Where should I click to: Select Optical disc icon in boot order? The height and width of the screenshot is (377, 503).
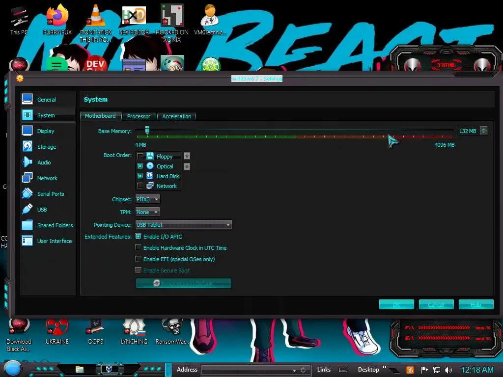click(x=150, y=166)
